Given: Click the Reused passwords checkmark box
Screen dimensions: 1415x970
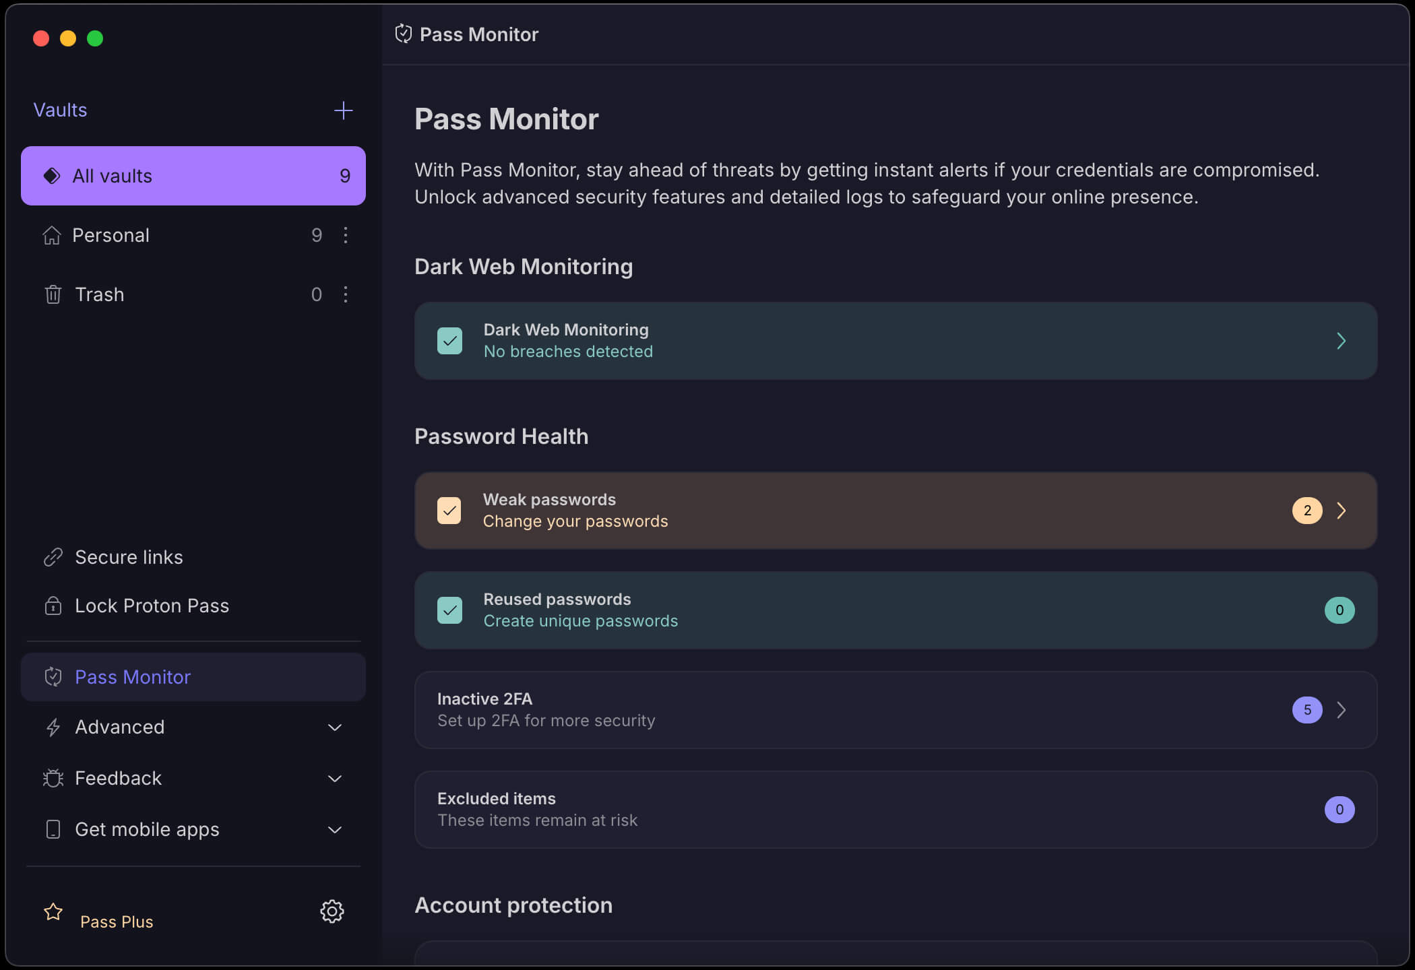Looking at the screenshot, I should 449,610.
